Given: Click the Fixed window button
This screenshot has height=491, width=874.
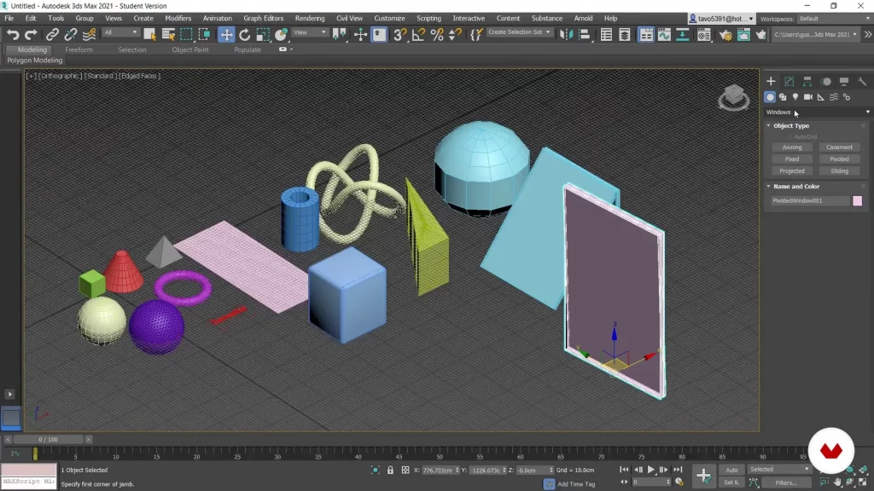Looking at the screenshot, I should point(791,159).
